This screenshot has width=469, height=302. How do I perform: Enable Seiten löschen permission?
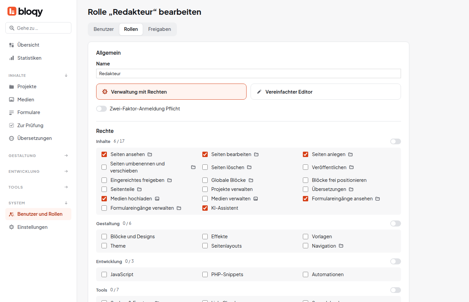click(205, 167)
